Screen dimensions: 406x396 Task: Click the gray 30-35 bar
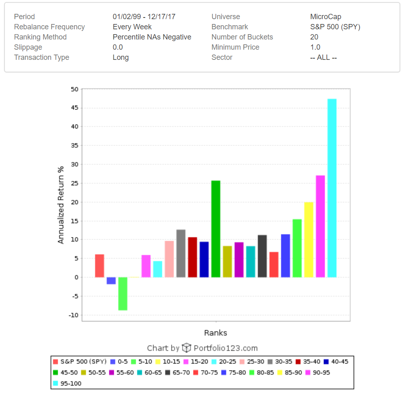181,254
